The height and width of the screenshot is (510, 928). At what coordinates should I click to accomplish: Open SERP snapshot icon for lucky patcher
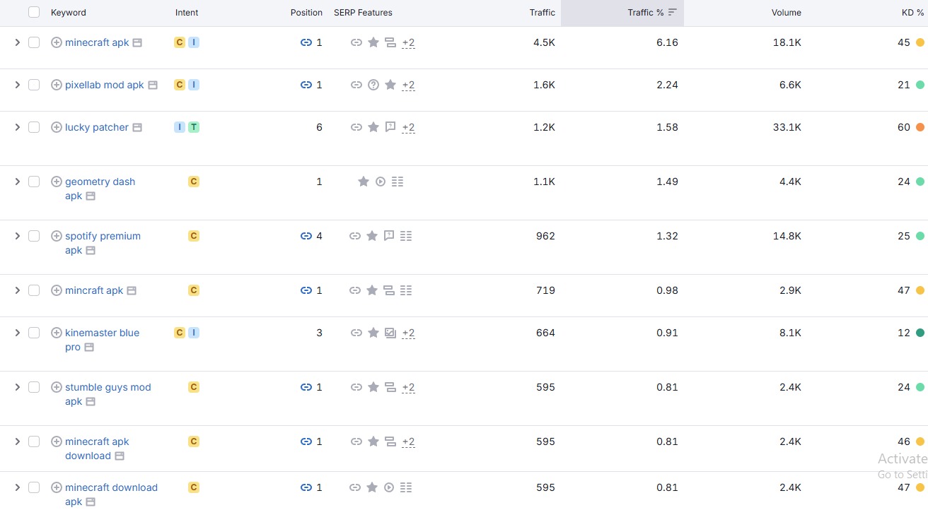[137, 128]
